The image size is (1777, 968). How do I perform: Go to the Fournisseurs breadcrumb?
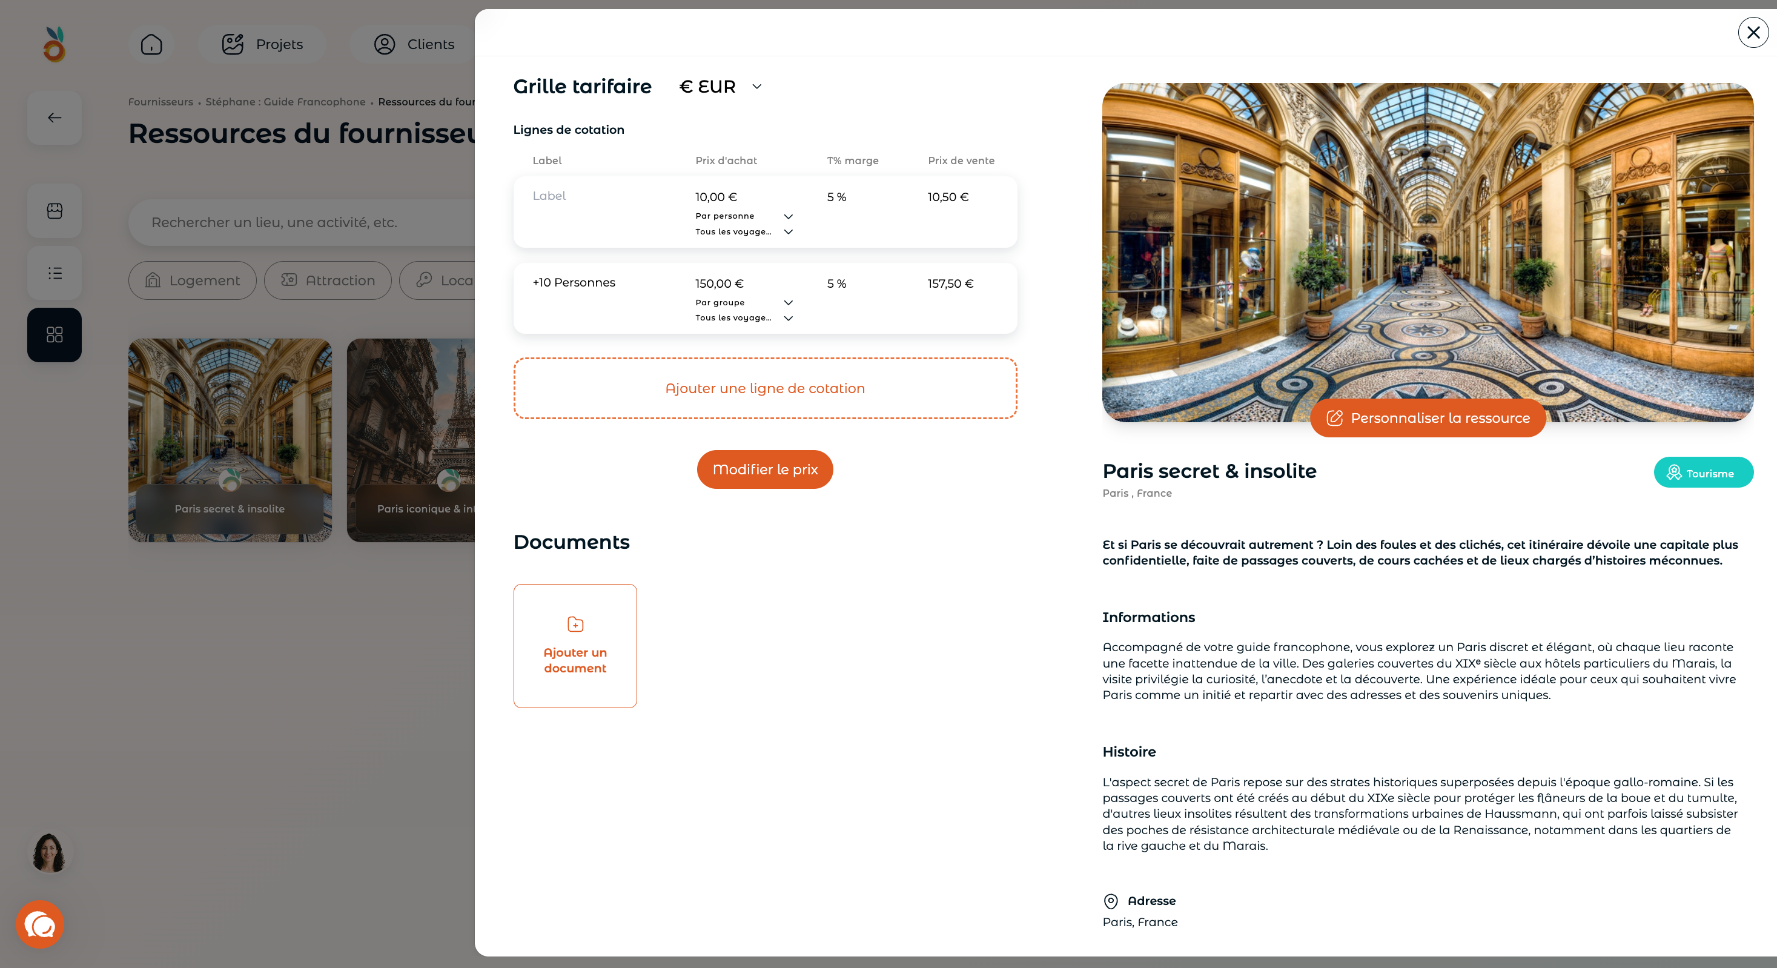160,101
